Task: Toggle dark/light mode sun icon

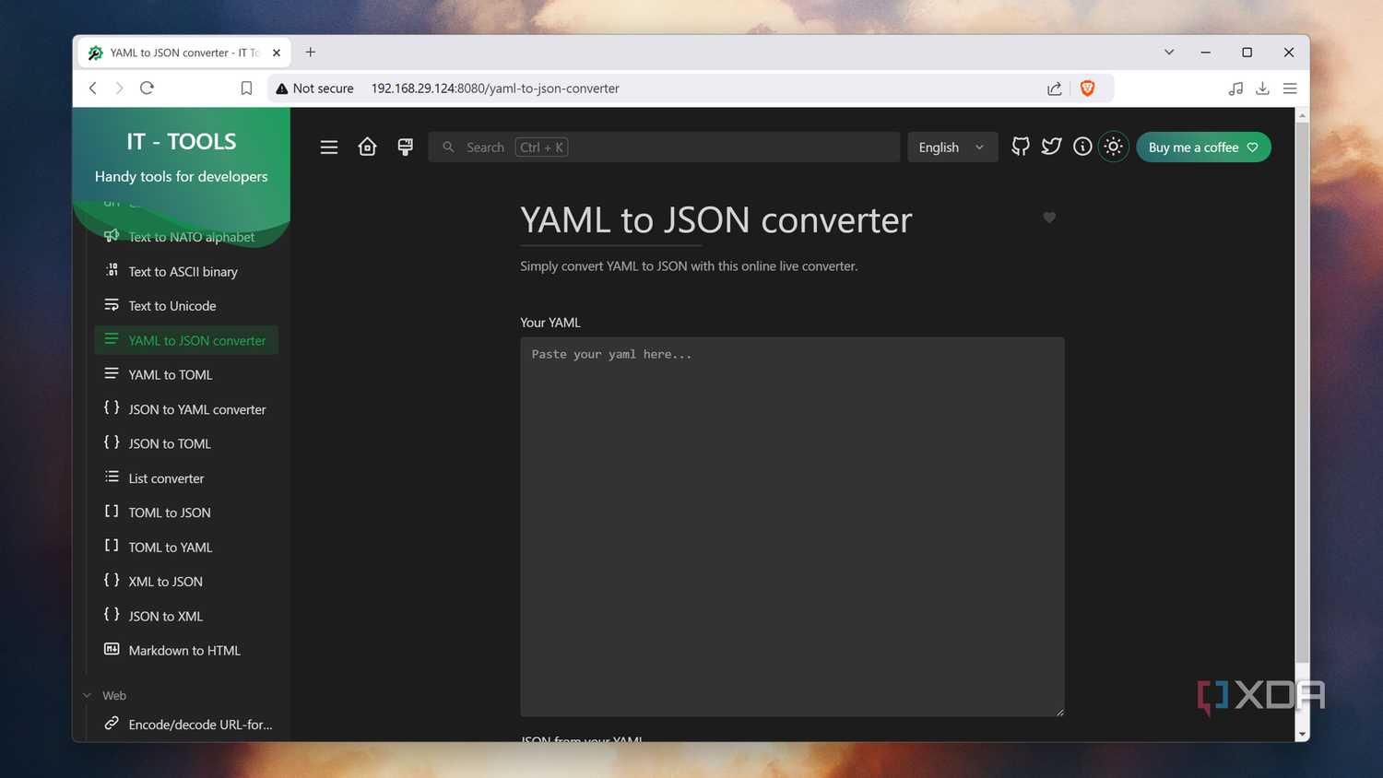Action: click(x=1114, y=147)
